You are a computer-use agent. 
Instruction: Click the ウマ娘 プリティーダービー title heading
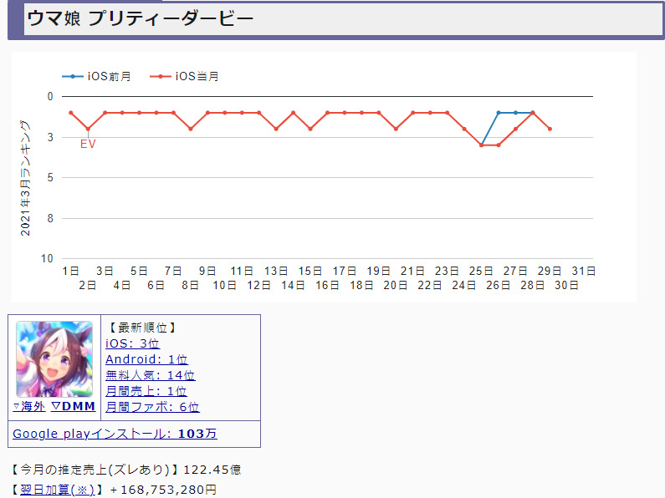[140, 19]
